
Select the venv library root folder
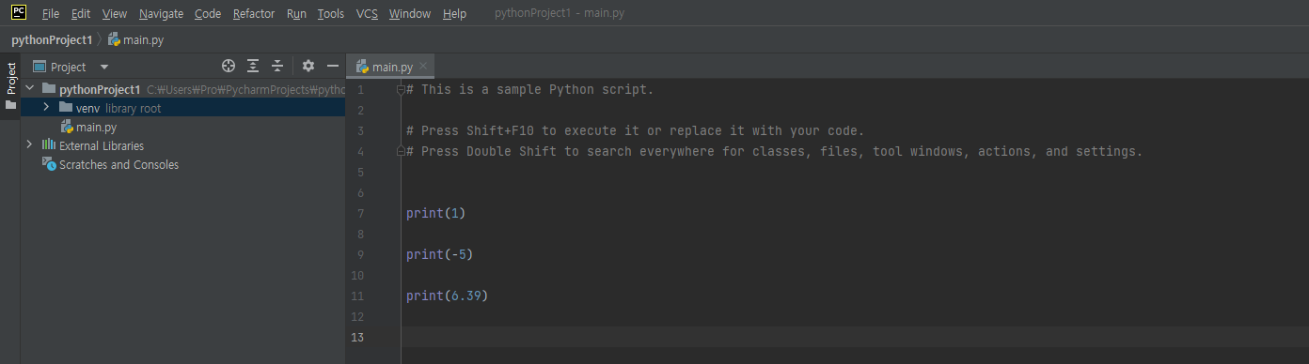182,108
